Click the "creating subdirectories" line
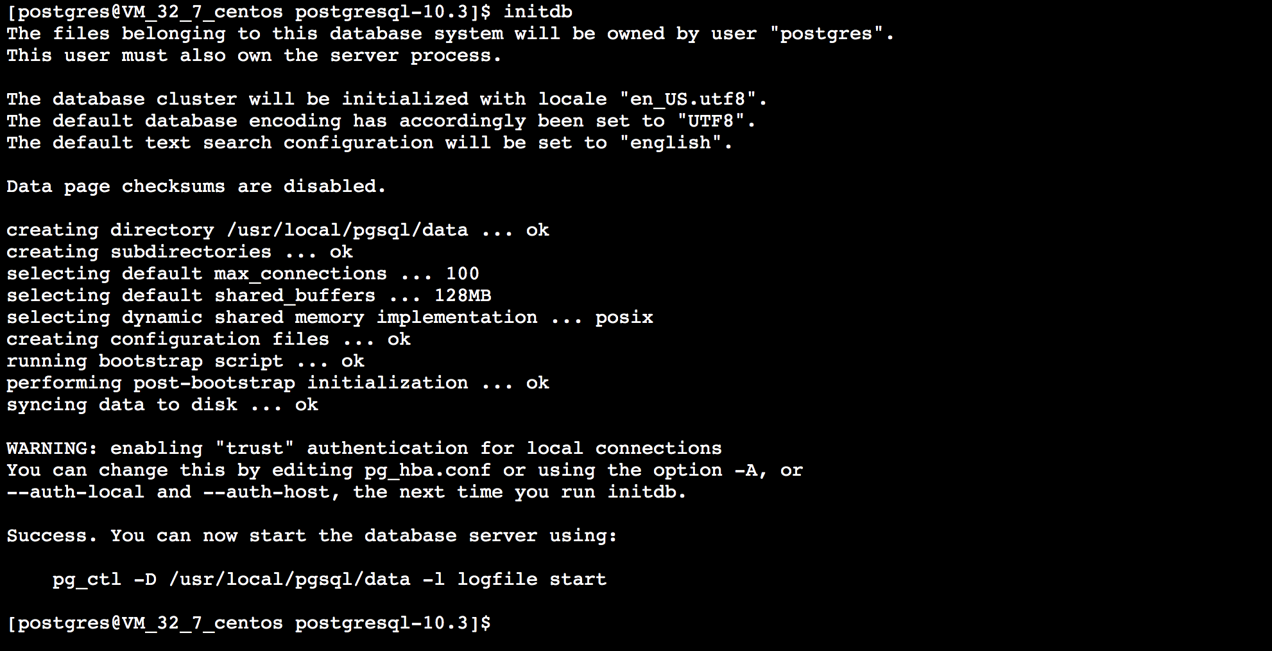The width and height of the screenshot is (1272, 651). pos(180,252)
